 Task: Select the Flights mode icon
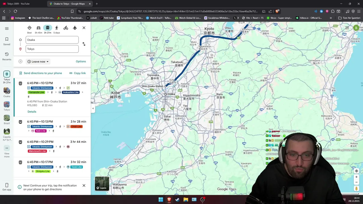click(x=75, y=28)
